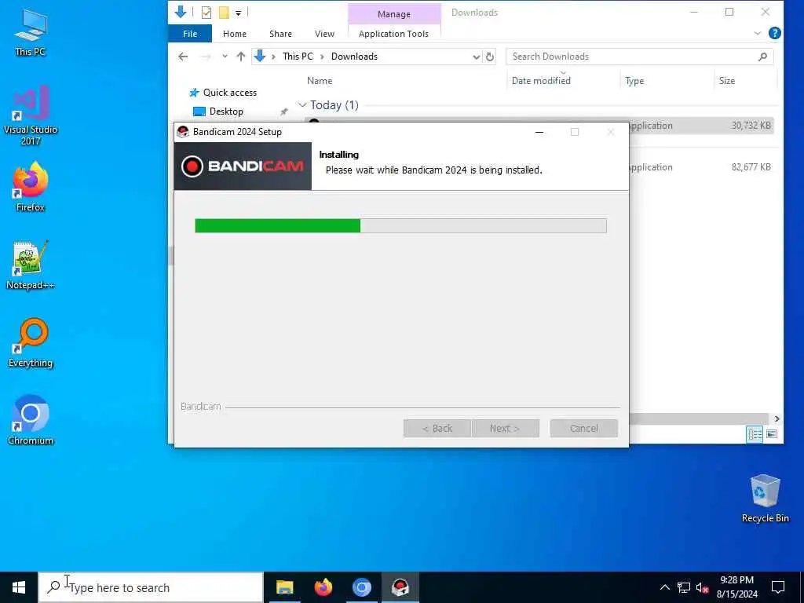
Task: Click the taskbar search box
Action: pyautogui.click(x=151, y=587)
